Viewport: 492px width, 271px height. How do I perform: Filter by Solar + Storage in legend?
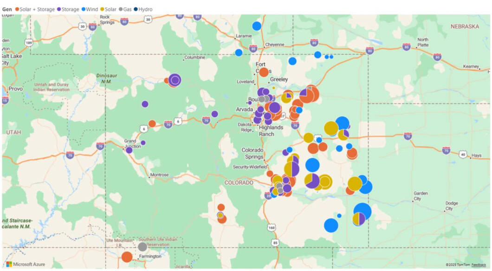[x=34, y=9]
